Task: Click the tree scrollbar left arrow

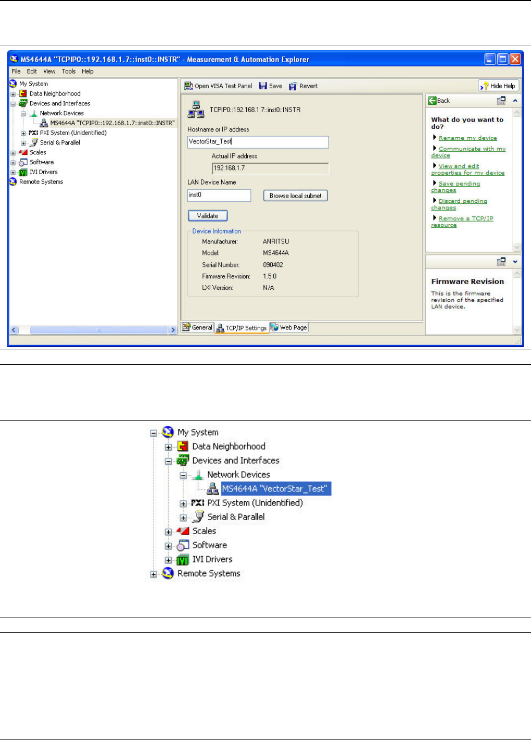Action: pyautogui.click(x=14, y=330)
